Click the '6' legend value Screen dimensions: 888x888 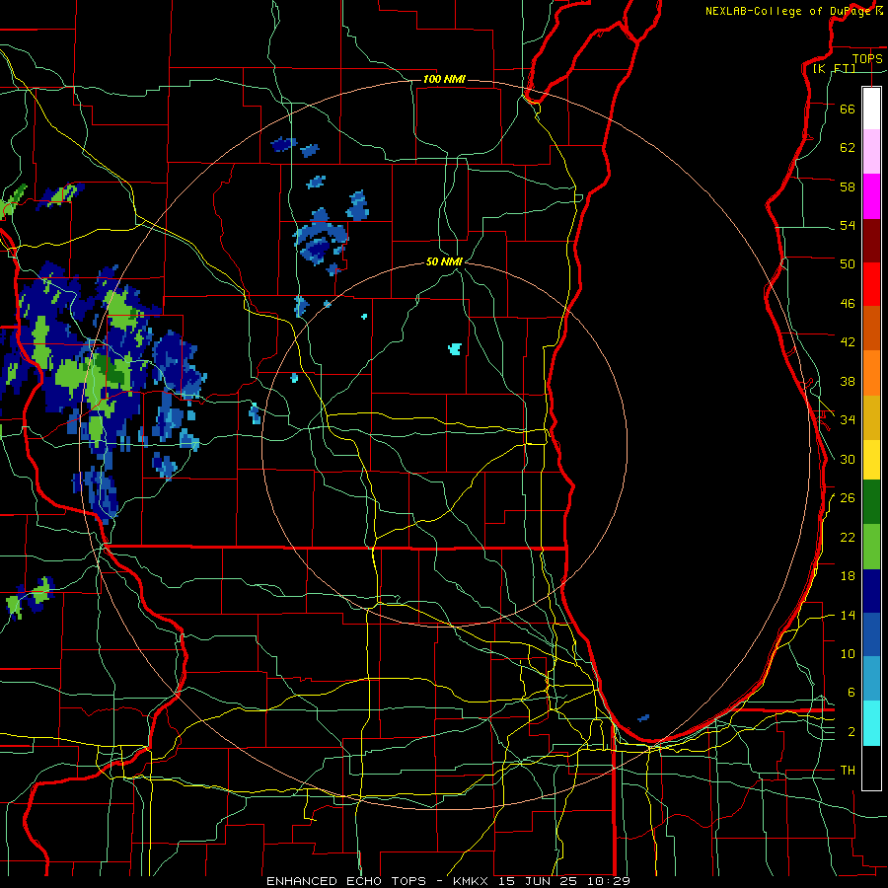[x=851, y=693]
